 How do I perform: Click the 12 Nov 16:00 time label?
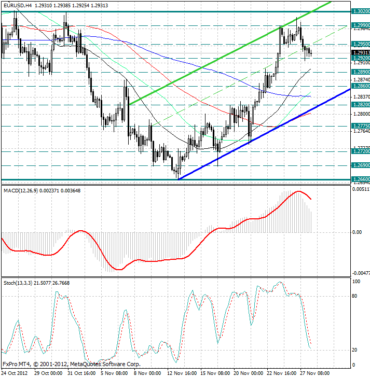point(181,373)
